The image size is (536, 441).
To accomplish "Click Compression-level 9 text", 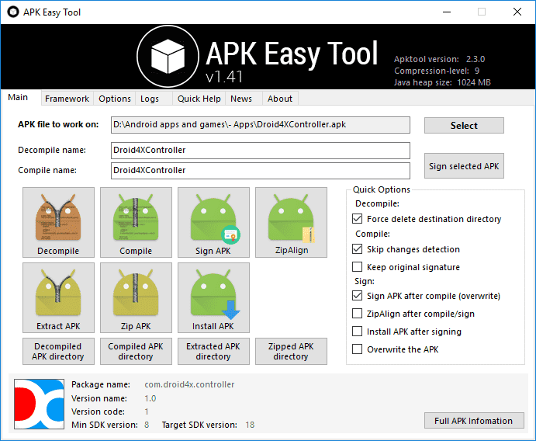I will (437, 71).
